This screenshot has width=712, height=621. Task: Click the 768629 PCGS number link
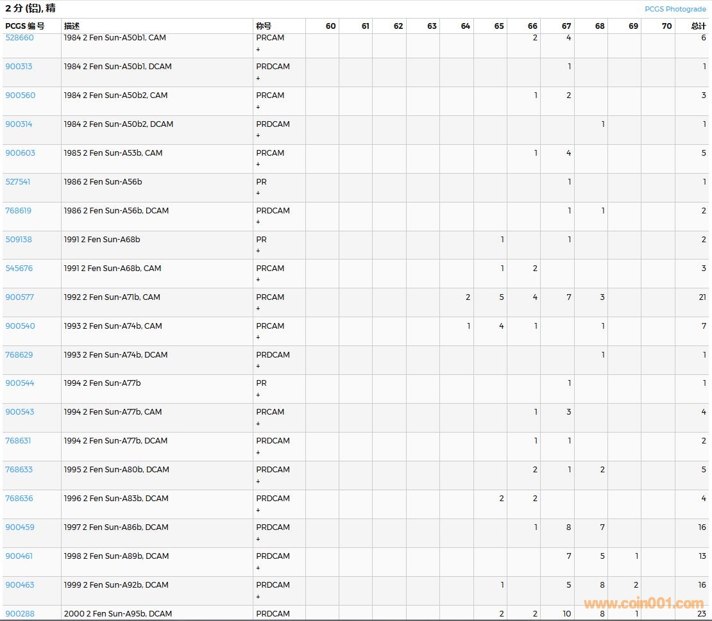tap(19, 355)
